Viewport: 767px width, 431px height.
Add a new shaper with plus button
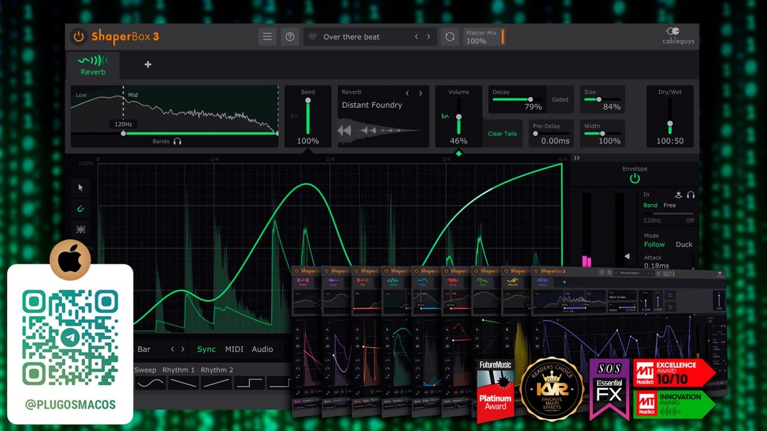click(148, 64)
